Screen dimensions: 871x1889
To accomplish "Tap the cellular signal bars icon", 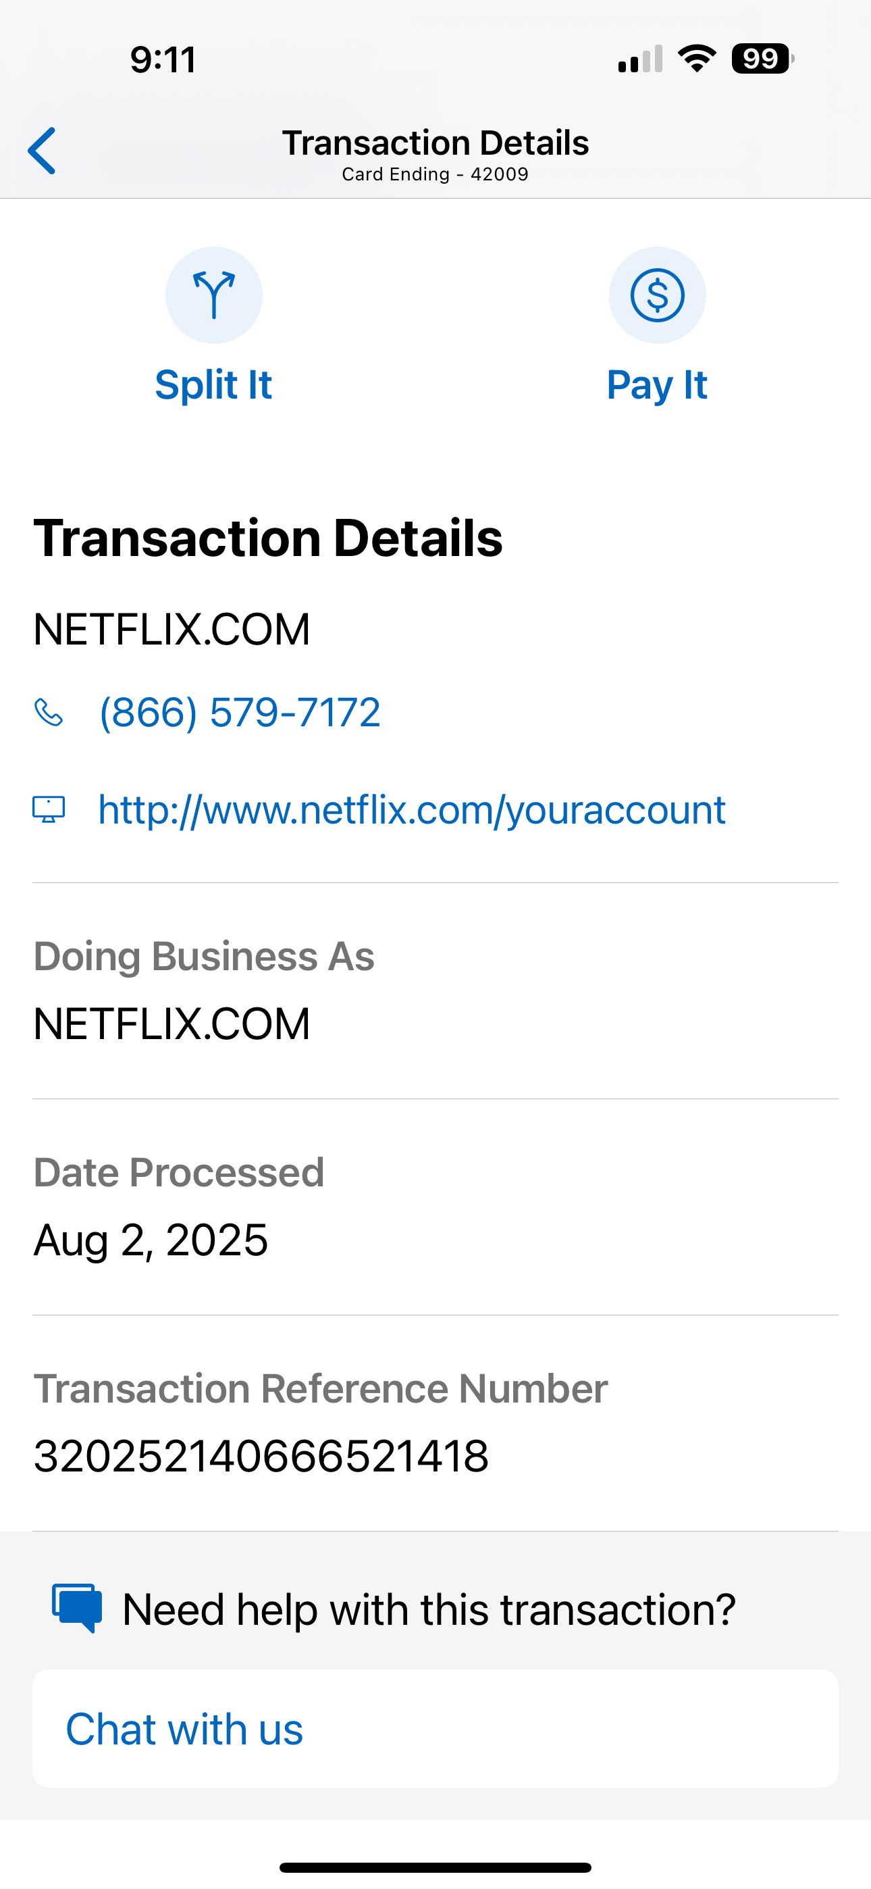I will (x=640, y=59).
